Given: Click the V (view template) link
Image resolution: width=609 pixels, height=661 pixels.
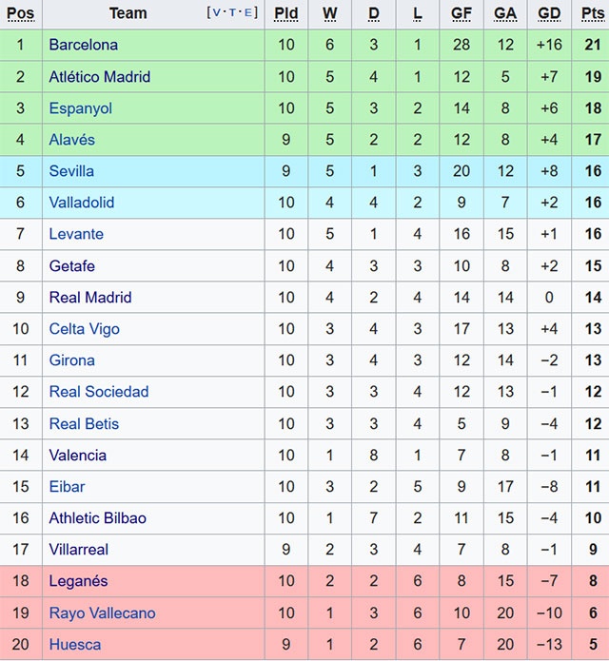Looking at the screenshot, I should tap(216, 12).
